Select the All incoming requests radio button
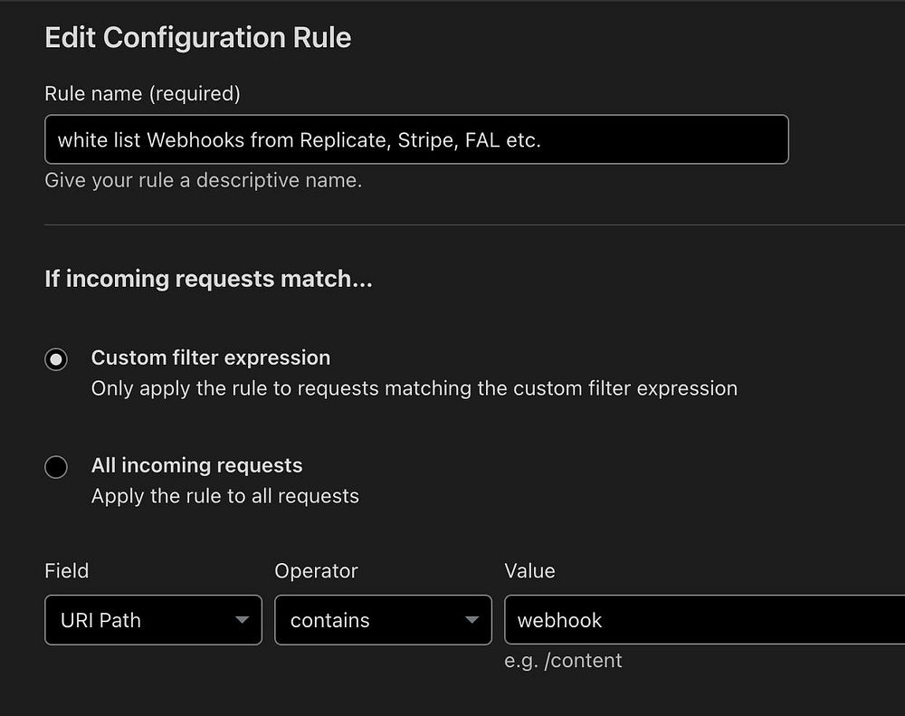 click(x=56, y=467)
